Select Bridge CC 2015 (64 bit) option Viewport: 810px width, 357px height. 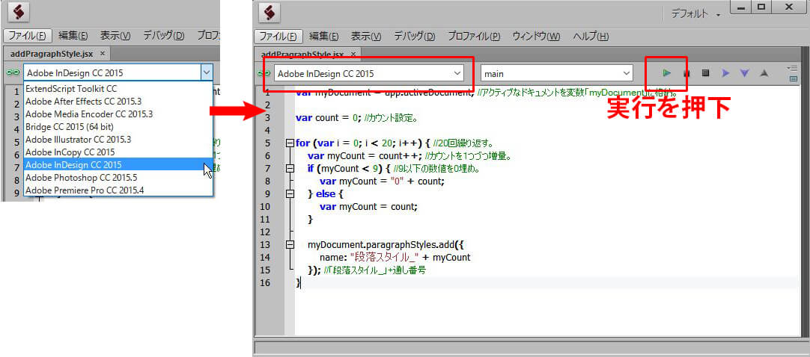(x=118, y=127)
